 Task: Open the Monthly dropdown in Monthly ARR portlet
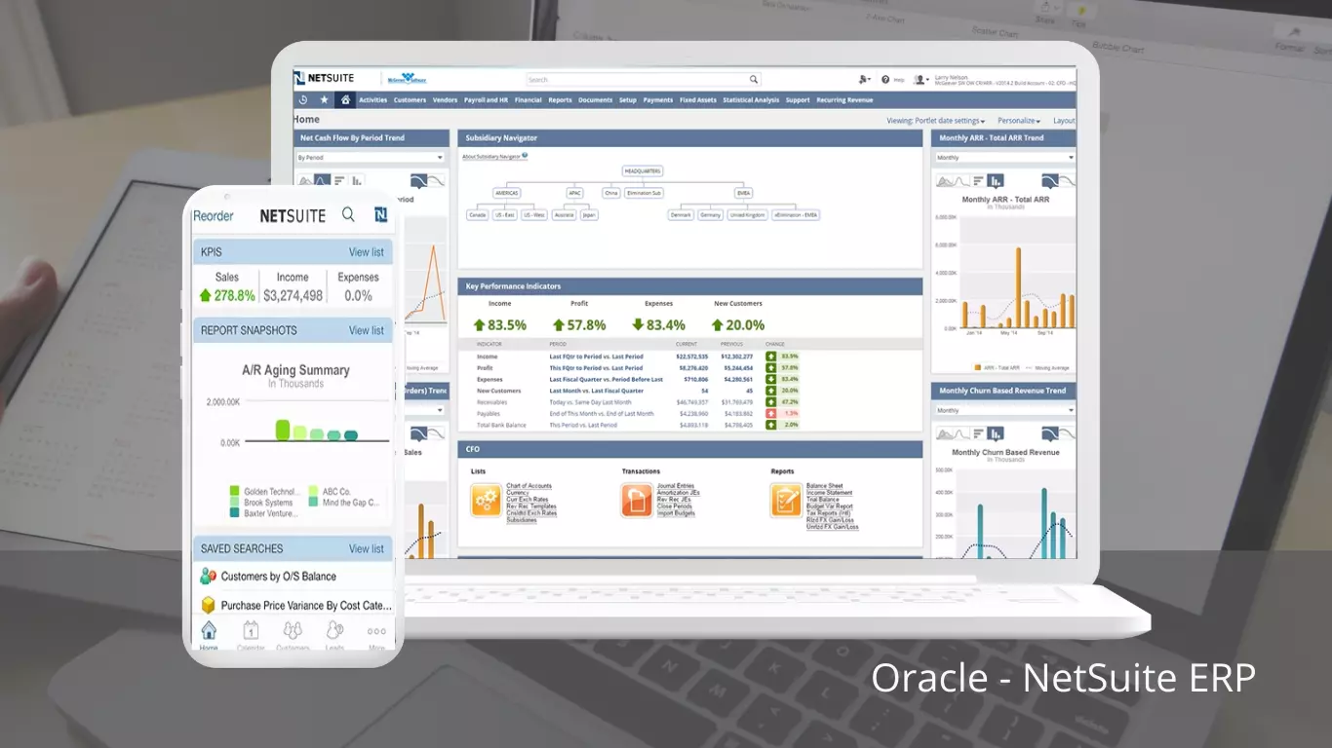[x=1004, y=157]
